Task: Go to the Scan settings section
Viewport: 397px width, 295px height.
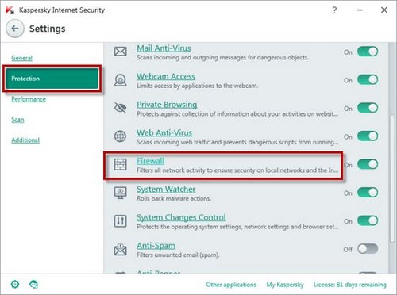Action: coord(17,120)
